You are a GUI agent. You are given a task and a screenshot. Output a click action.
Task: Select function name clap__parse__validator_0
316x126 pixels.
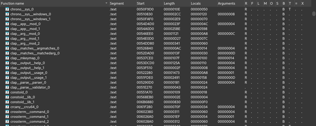pos(30,87)
